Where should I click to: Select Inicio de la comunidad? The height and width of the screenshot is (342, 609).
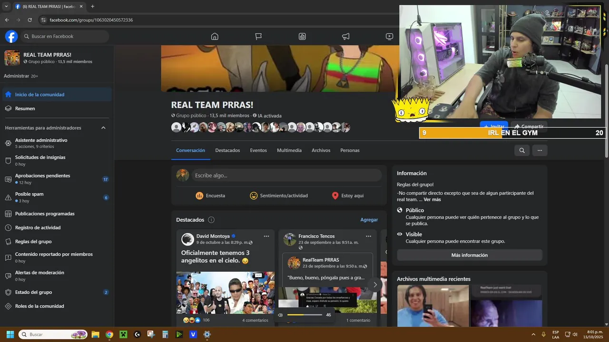coord(56,95)
